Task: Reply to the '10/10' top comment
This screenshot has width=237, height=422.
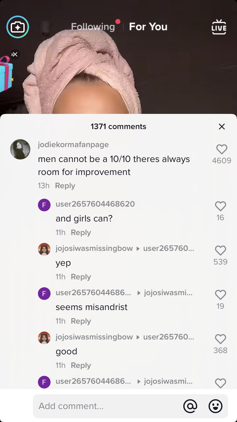Action: click(65, 186)
